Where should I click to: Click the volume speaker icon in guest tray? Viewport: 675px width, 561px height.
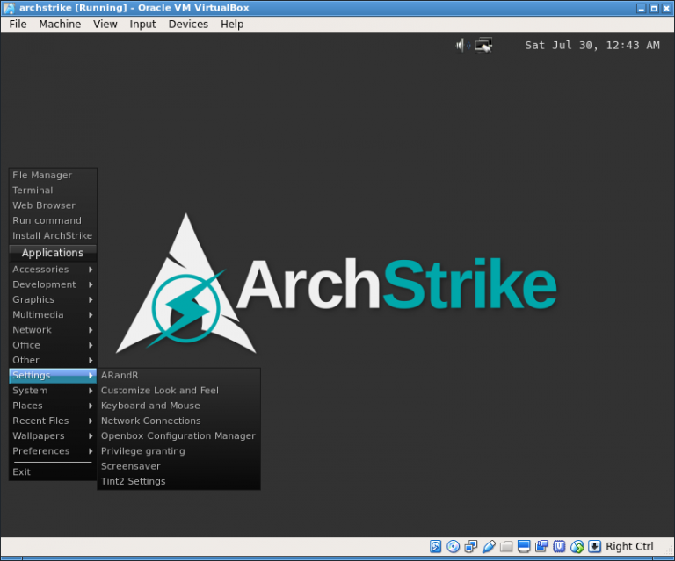(463, 45)
